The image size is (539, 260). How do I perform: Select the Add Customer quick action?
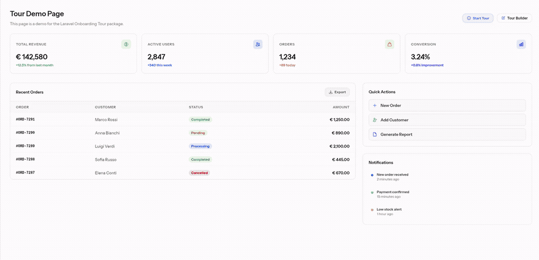click(447, 120)
